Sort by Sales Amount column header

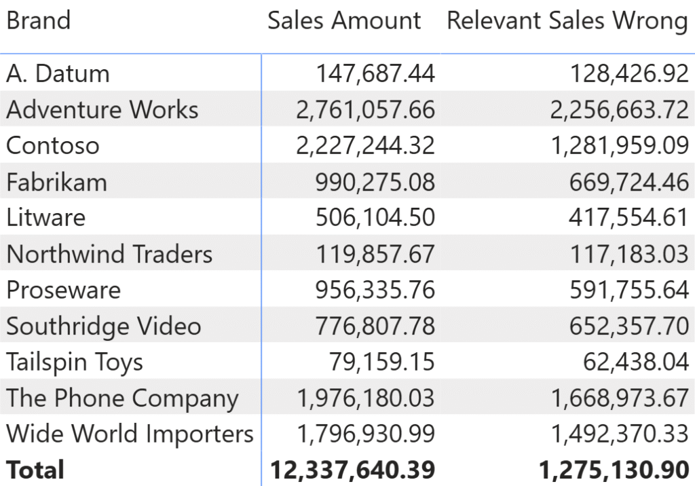pyautogui.click(x=344, y=21)
